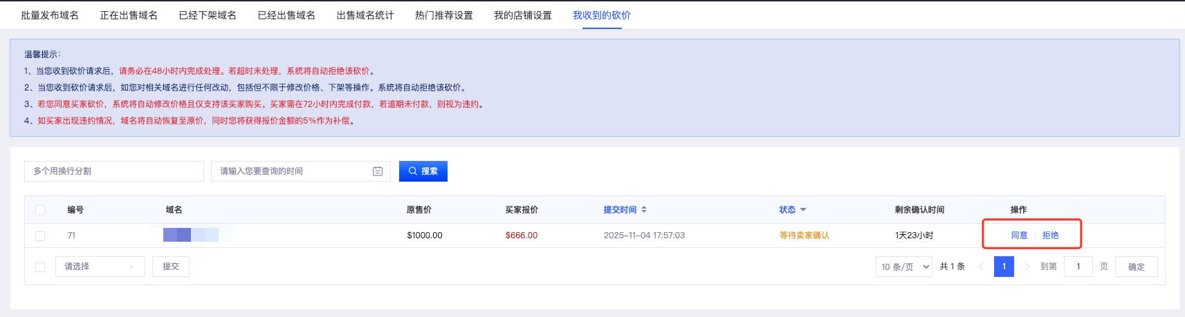The image size is (1185, 317).
Task: Open the 已经出售域名 tab
Action: pos(286,15)
